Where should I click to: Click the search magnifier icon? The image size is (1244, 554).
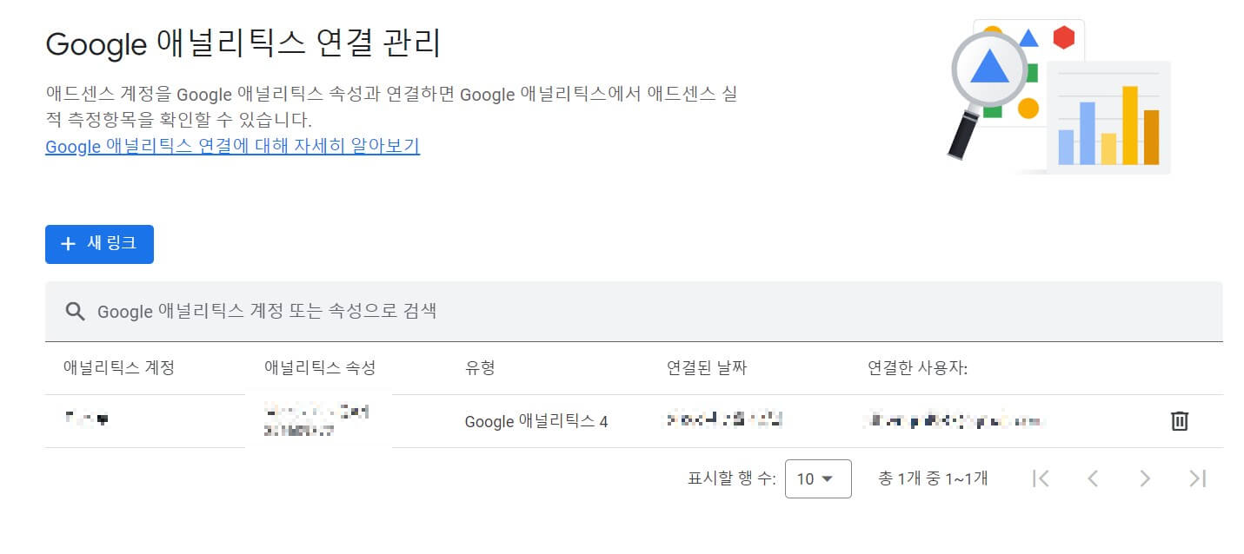tap(74, 311)
